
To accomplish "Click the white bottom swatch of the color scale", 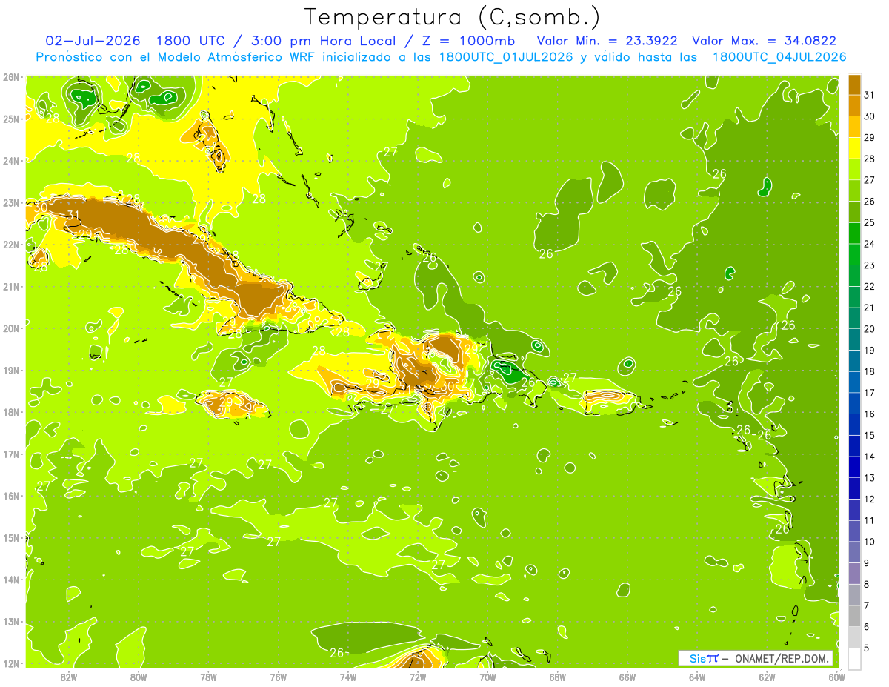I will click(x=854, y=658).
